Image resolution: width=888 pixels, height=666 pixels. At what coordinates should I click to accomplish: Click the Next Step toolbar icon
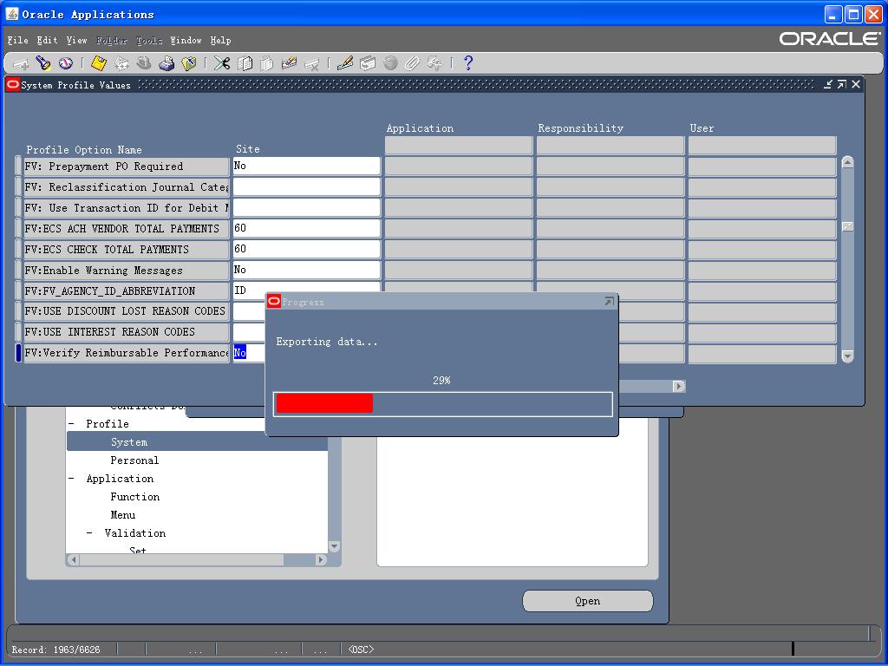point(121,63)
